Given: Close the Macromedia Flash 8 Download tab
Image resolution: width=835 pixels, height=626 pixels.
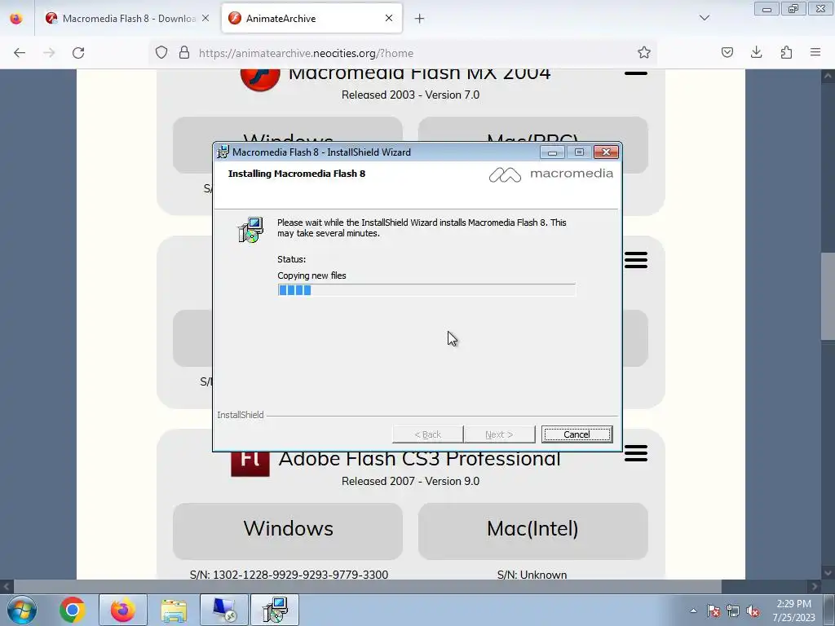Looking at the screenshot, I should [x=205, y=18].
